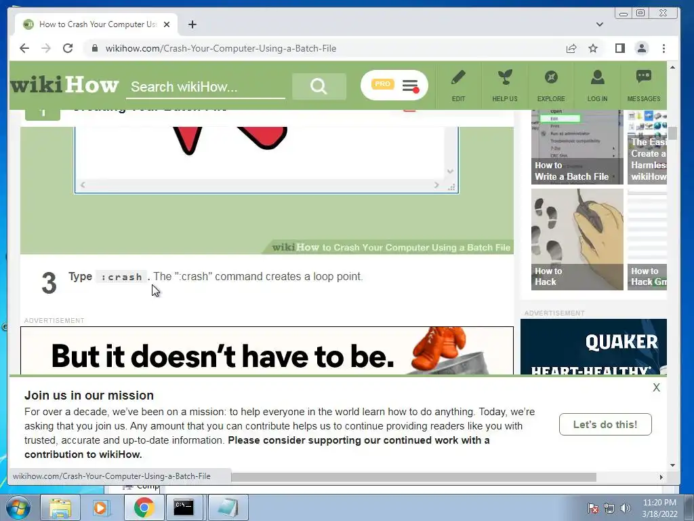Open the HELP US menu item
The image size is (694, 521).
click(504, 86)
